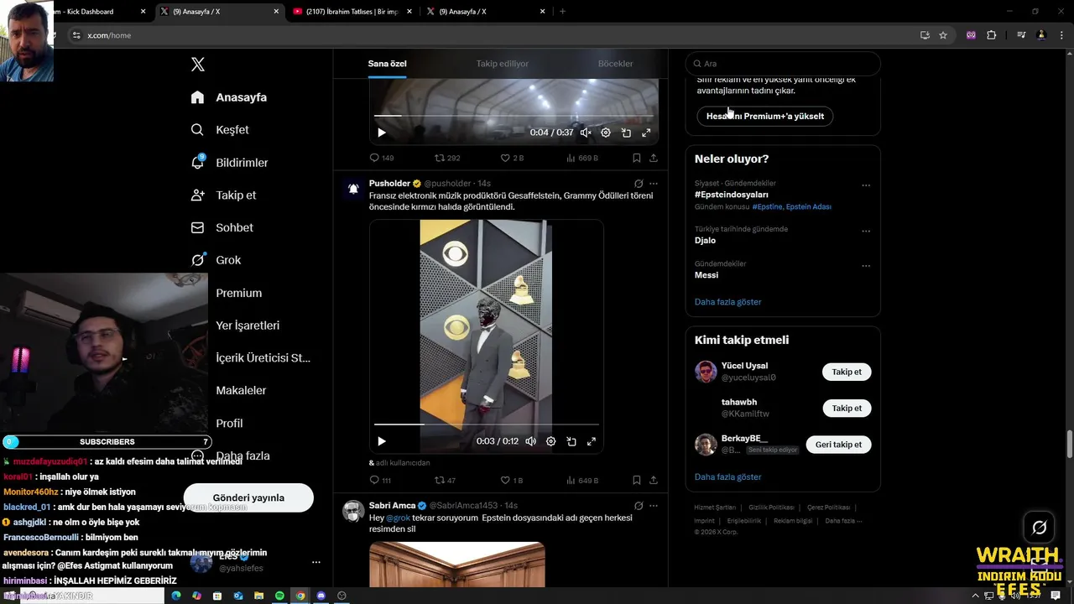Follow Yücel Uysal with Takip et
Image resolution: width=1074 pixels, height=604 pixels.
click(x=847, y=372)
